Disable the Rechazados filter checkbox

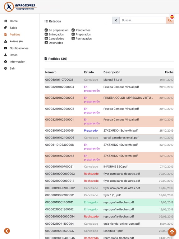click(73, 38)
